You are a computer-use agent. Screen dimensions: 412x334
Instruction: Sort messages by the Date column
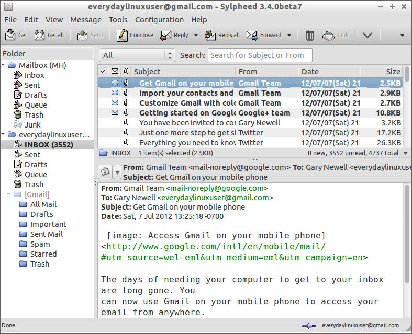(329, 72)
